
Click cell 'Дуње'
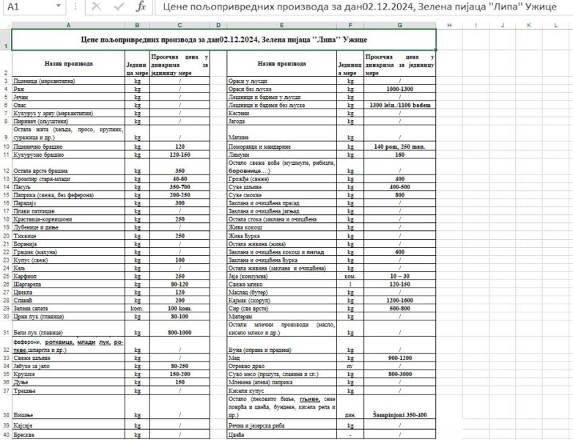68,382
